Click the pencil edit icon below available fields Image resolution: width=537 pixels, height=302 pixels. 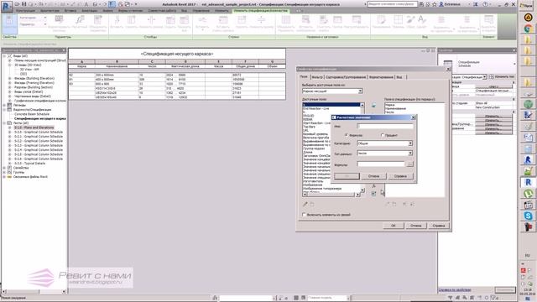[305, 204]
